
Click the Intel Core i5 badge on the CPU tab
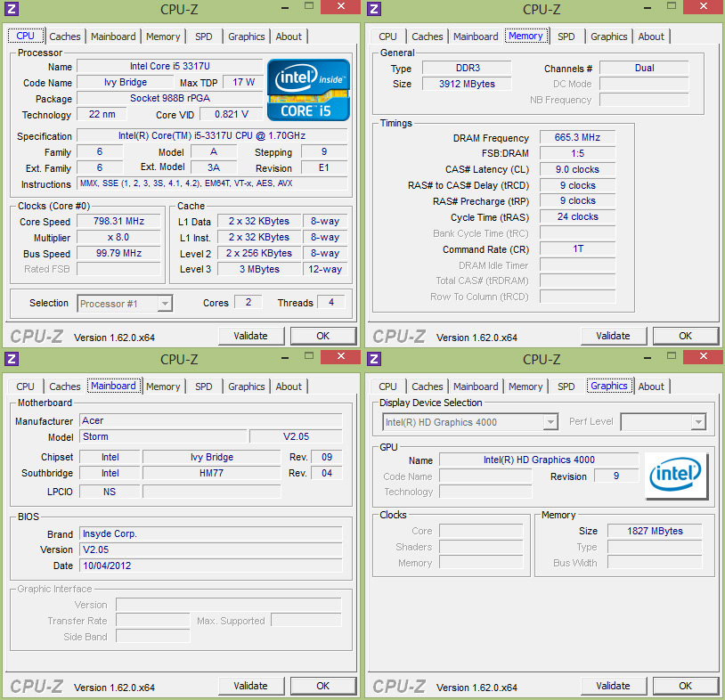(308, 88)
